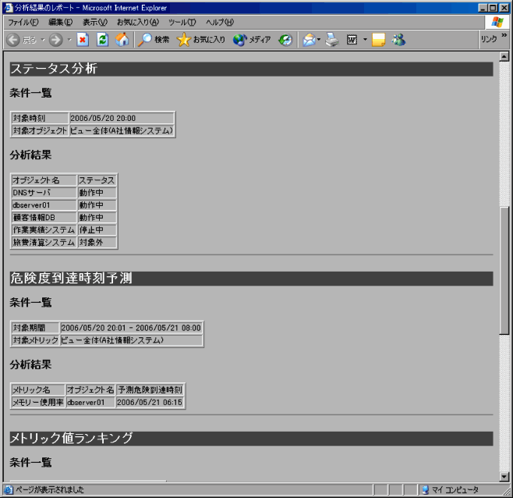Click dbserver01 in the prediction results table

(x=90, y=402)
